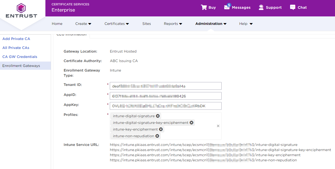Remove intune-digital-signature profile tag
Screen dimensions: 335x169
[158, 116]
